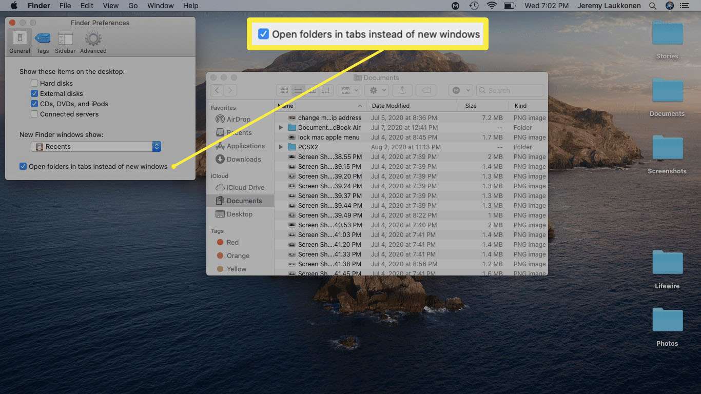
Task: Open the Apple menu
Action: tap(14, 6)
